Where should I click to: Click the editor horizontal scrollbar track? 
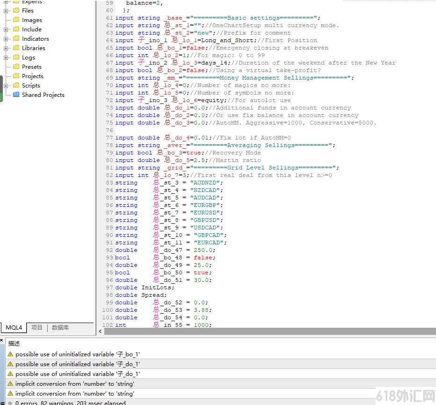pos(270,331)
